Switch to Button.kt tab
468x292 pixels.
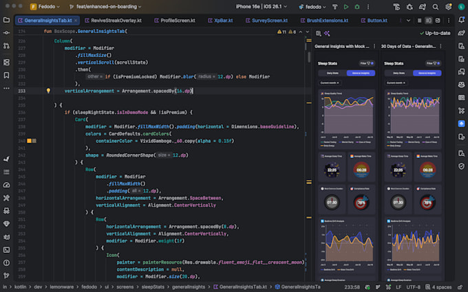(x=374, y=20)
